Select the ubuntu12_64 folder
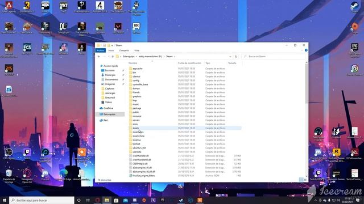 [139, 148]
